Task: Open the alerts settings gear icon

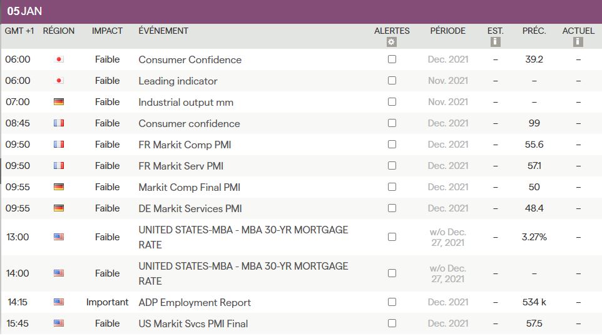Action: [x=392, y=43]
